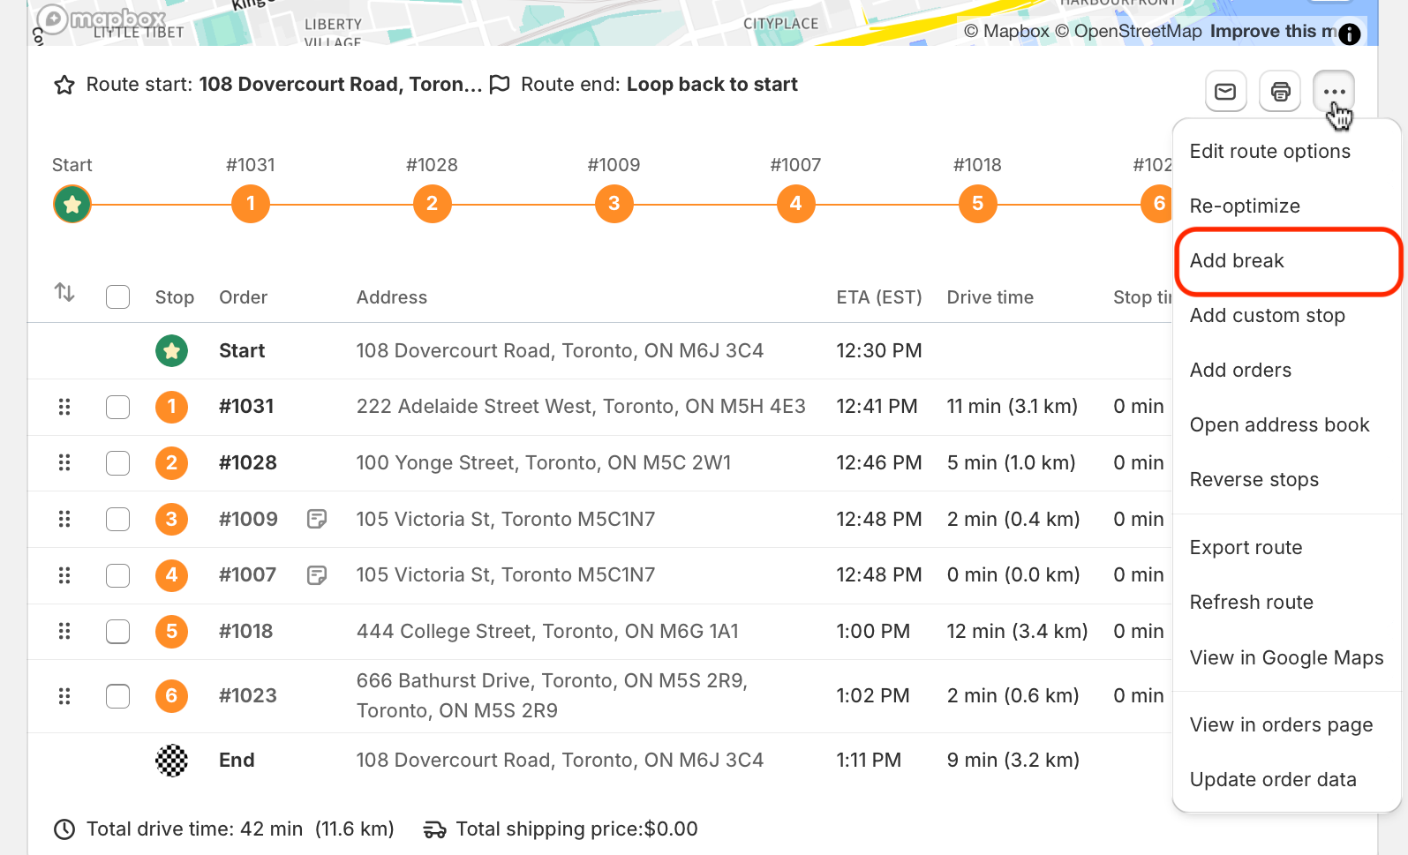This screenshot has height=855, width=1408.
Task: Click the route start address 108 Dovercourt Road
Action: tap(341, 85)
